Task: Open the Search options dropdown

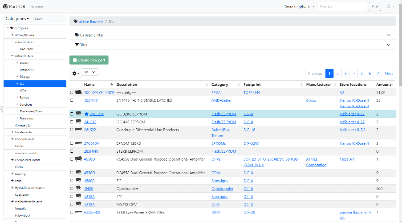Action: click(300, 6)
